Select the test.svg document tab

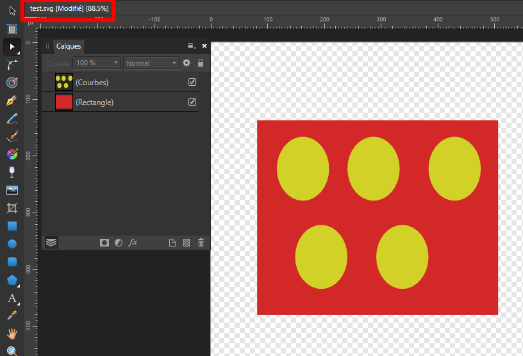69,9
